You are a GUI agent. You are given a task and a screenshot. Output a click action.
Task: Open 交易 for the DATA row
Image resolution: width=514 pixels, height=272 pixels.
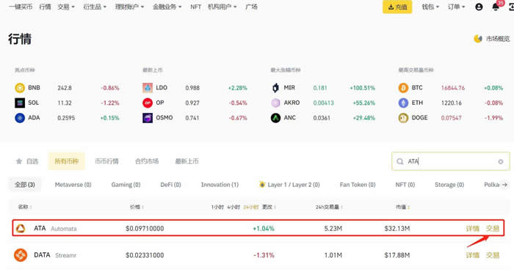point(493,255)
